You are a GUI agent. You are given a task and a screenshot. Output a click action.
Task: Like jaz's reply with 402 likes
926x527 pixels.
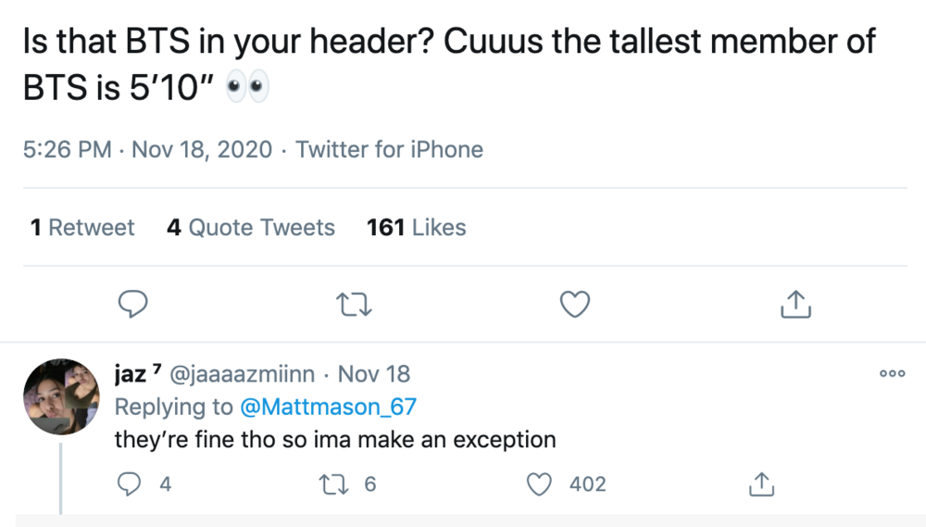coord(539,484)
